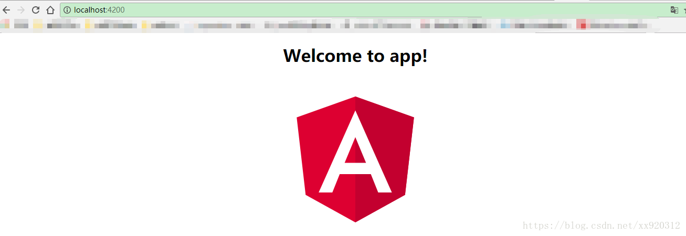Click the browser forward arrow
Viewport: 686px width, 236px height.
(x=21, y=10)
